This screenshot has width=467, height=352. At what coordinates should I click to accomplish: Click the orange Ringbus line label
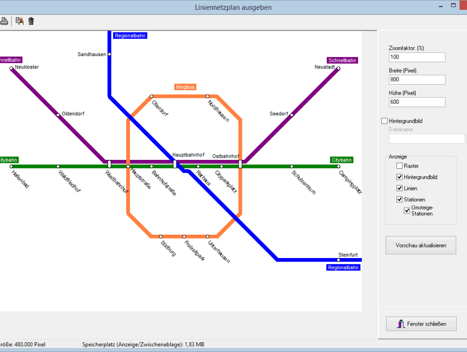(185, 87)
